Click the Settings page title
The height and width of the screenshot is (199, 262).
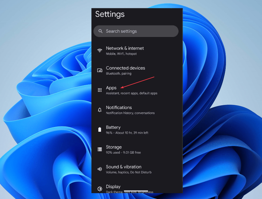110,14
